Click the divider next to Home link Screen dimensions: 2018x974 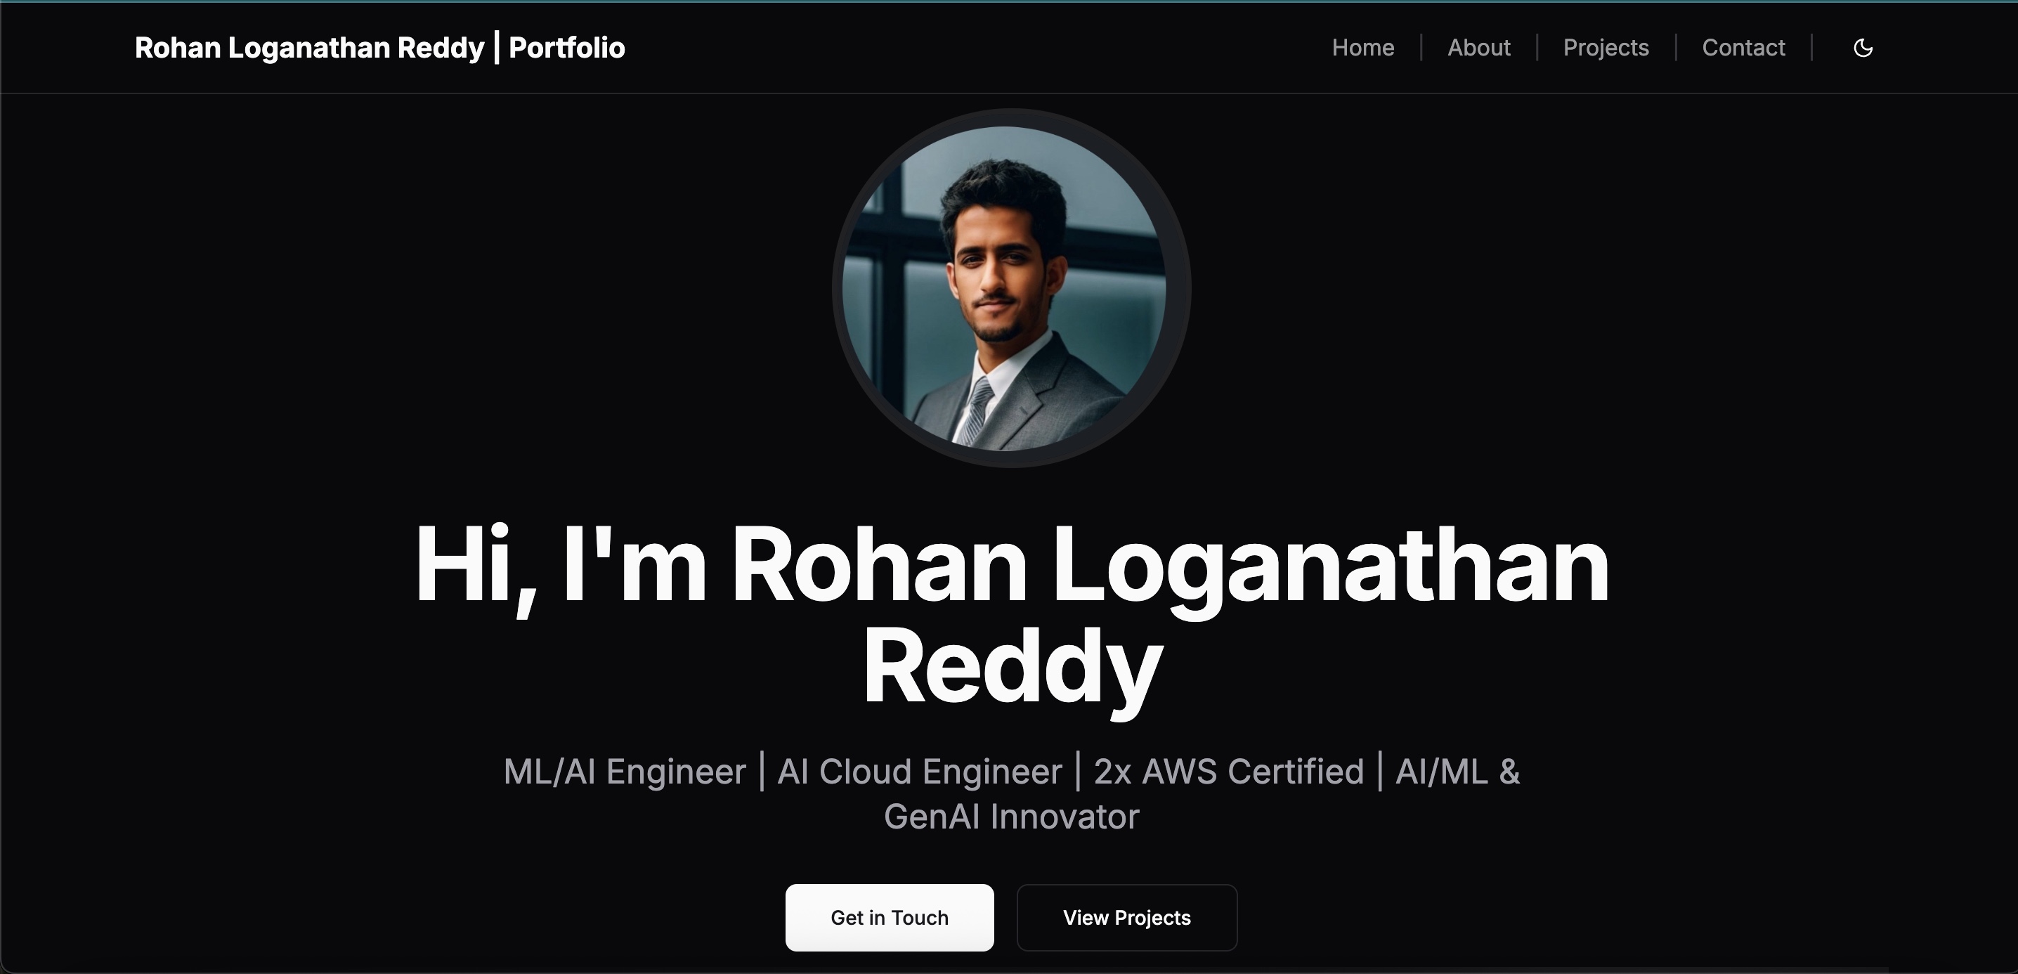1419,48
